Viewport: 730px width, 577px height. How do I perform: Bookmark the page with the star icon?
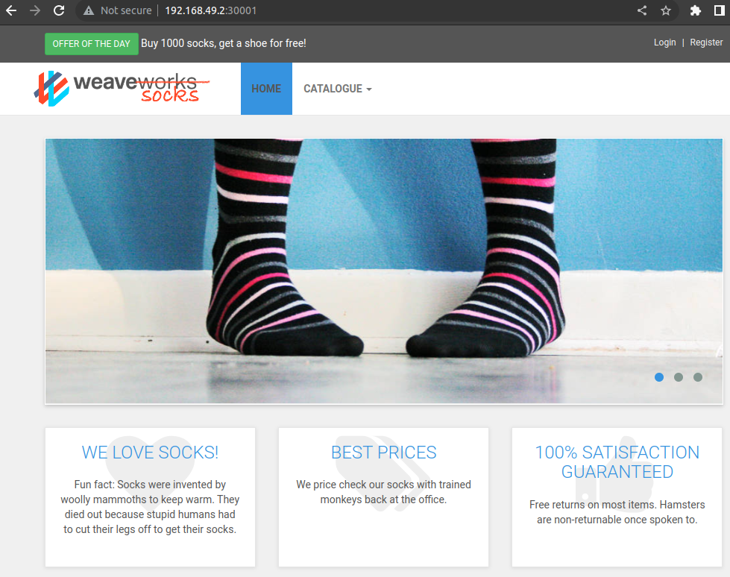click(x=666, y=10)
